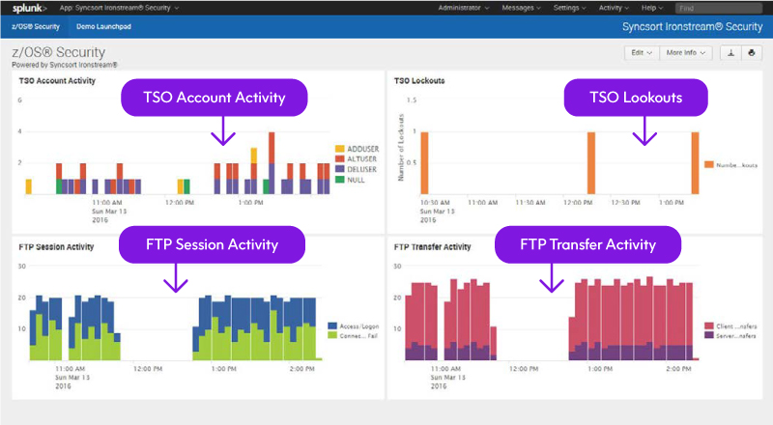Open the Administrator menu
The image size is (773, 425).
[x=464, y=8]
